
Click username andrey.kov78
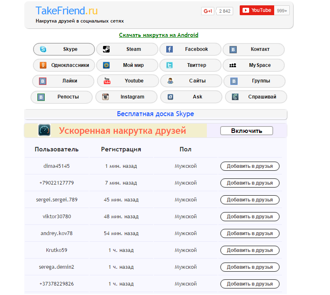(57, 233)
